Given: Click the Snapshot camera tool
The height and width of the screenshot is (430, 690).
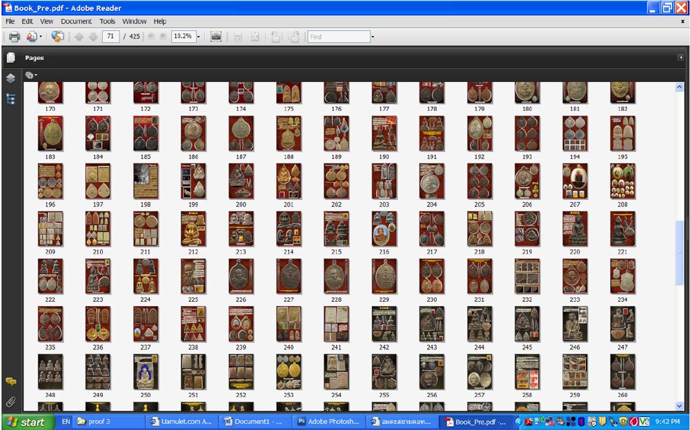Looking at the screenshot, I should (216, 37).
